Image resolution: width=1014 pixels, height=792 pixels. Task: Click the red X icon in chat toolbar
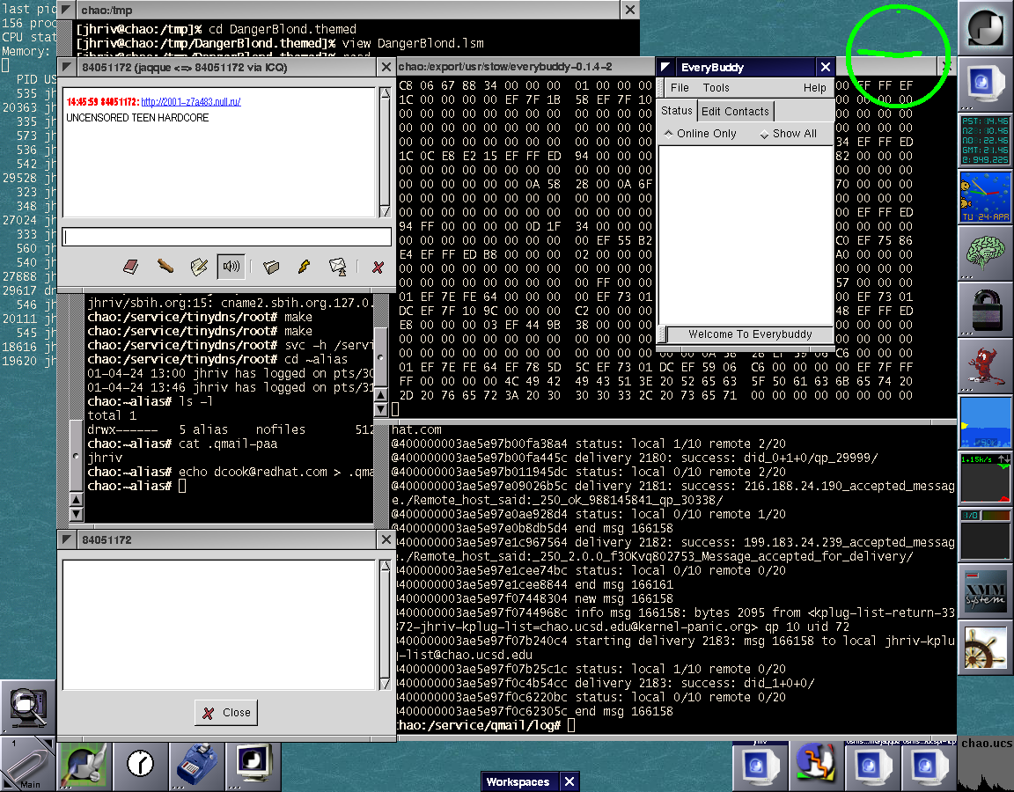[x=378, y=266]
